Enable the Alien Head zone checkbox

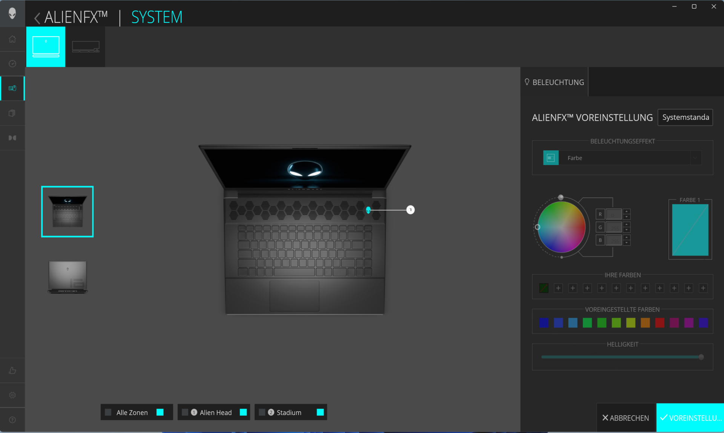(x=185, y=412)
